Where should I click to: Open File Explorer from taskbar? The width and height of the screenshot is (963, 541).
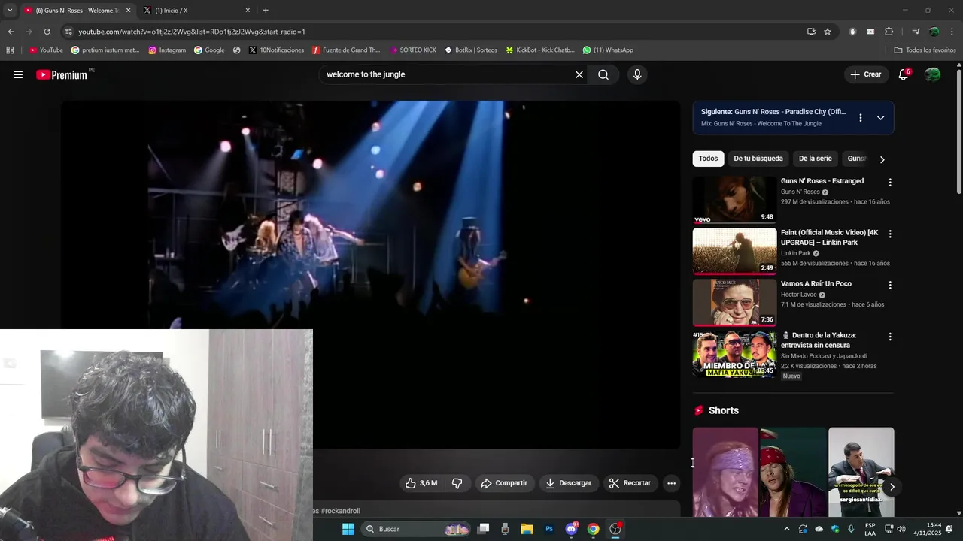coord(527,529)
